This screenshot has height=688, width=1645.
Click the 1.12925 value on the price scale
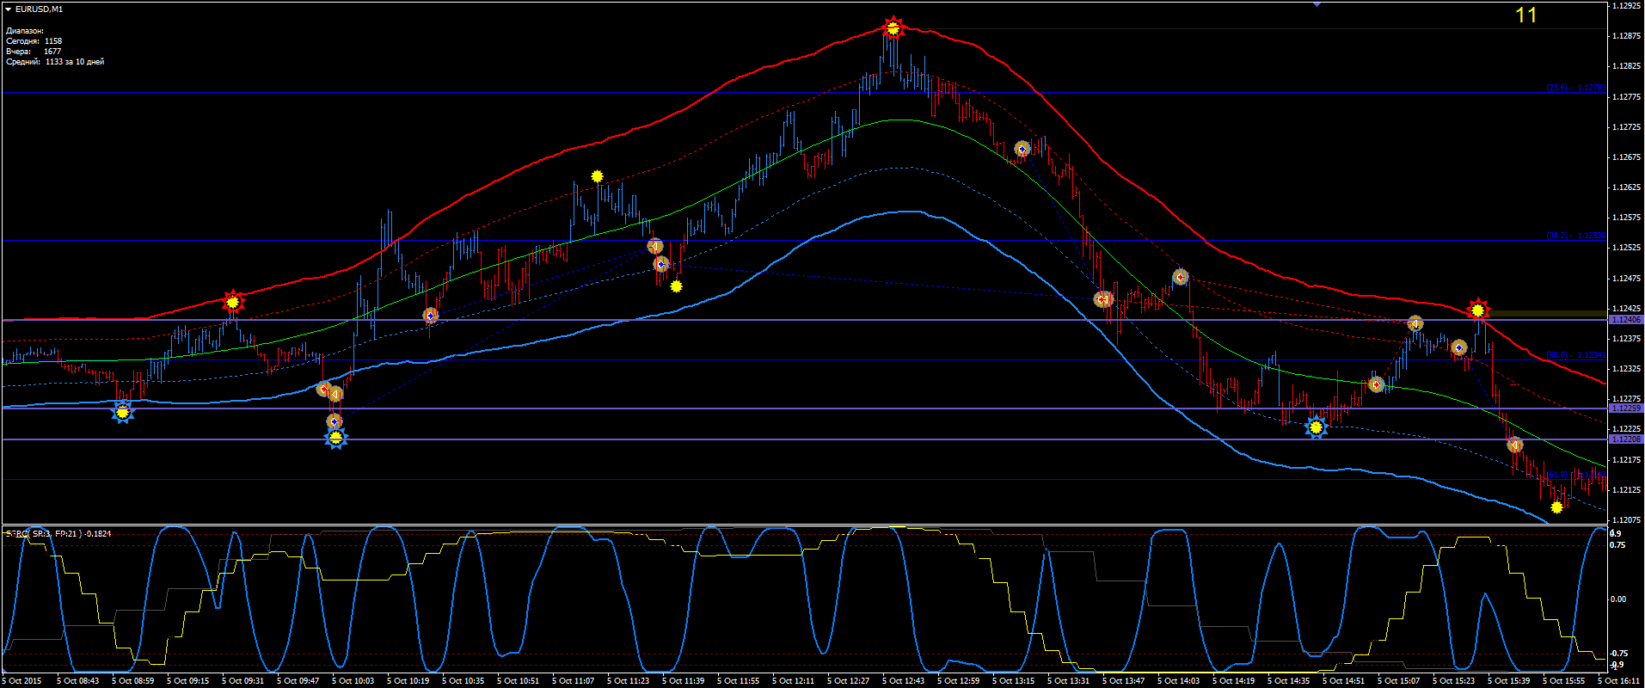pos(1625,6)
